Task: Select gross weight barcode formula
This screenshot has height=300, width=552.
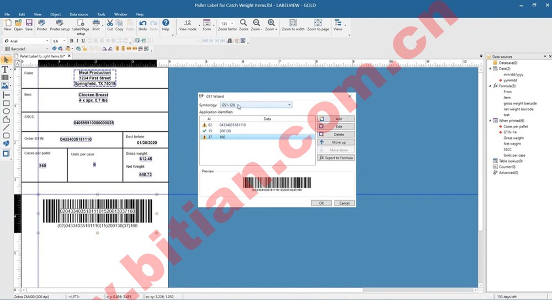Action: [x=520, y=103]
